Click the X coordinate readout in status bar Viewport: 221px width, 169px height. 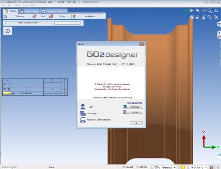point(128,167)
